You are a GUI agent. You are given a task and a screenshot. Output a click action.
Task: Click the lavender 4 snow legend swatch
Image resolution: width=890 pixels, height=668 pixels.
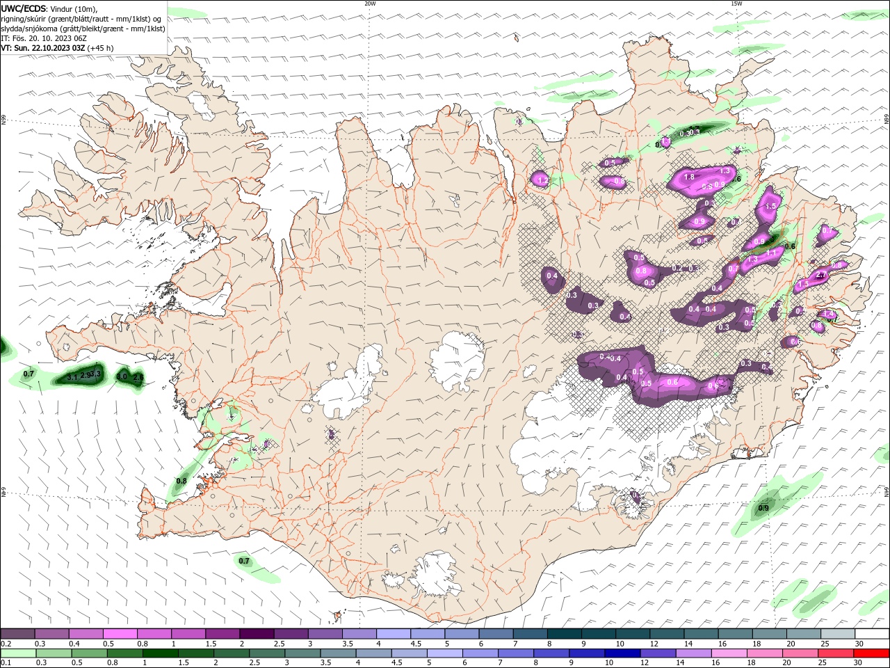(393, 634)
